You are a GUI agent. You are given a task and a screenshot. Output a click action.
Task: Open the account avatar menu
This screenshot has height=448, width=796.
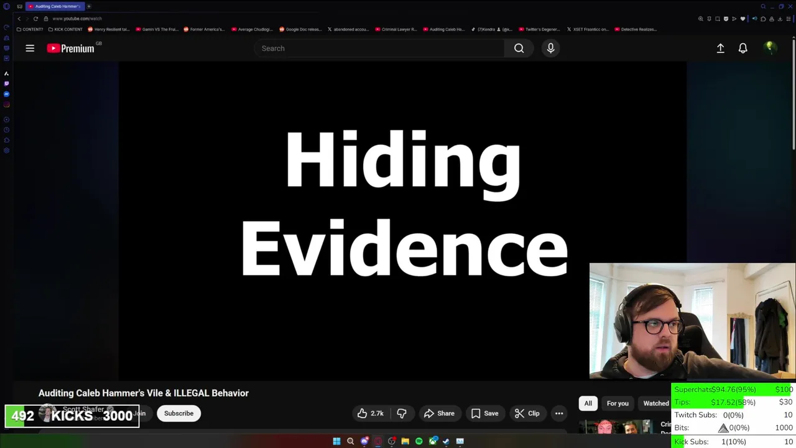click(770, 48)
